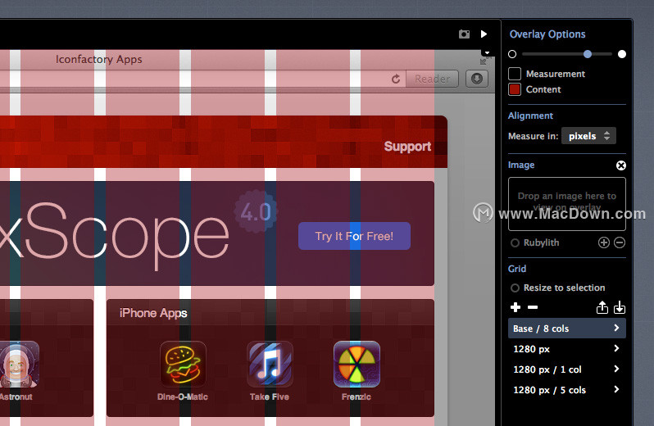Open the Dine-O-Matic app icon

(183, 365)
